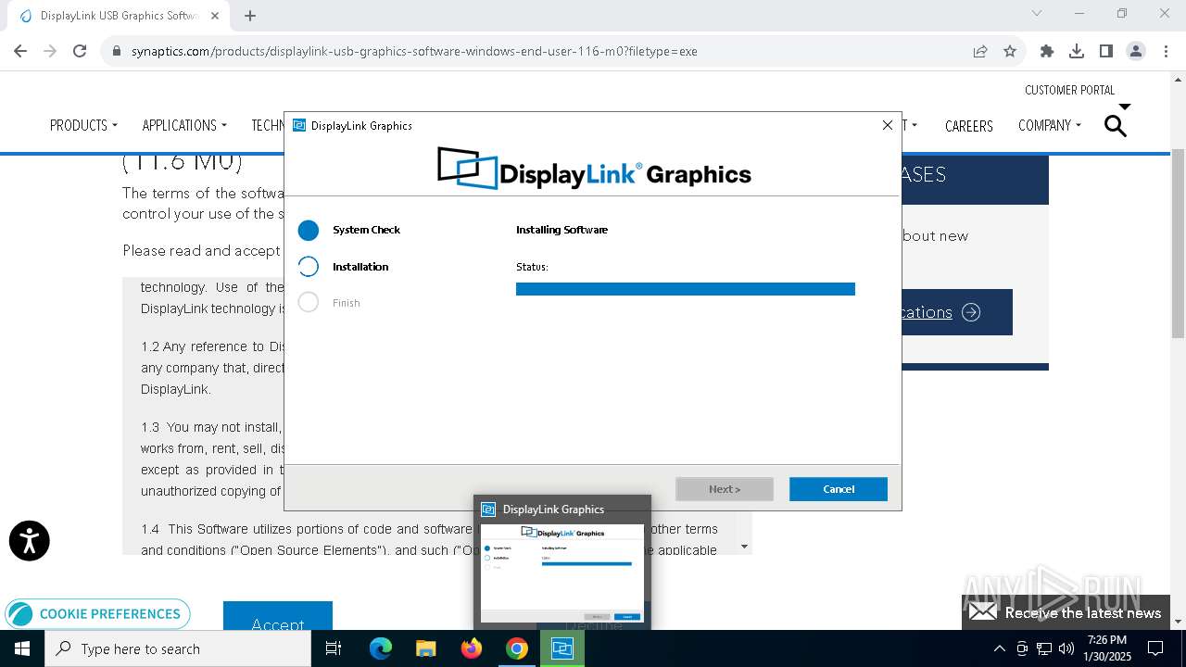1186x667 pixels.
Task: Click the arrow circle on blue sidebar button
Action: (970, 312)
